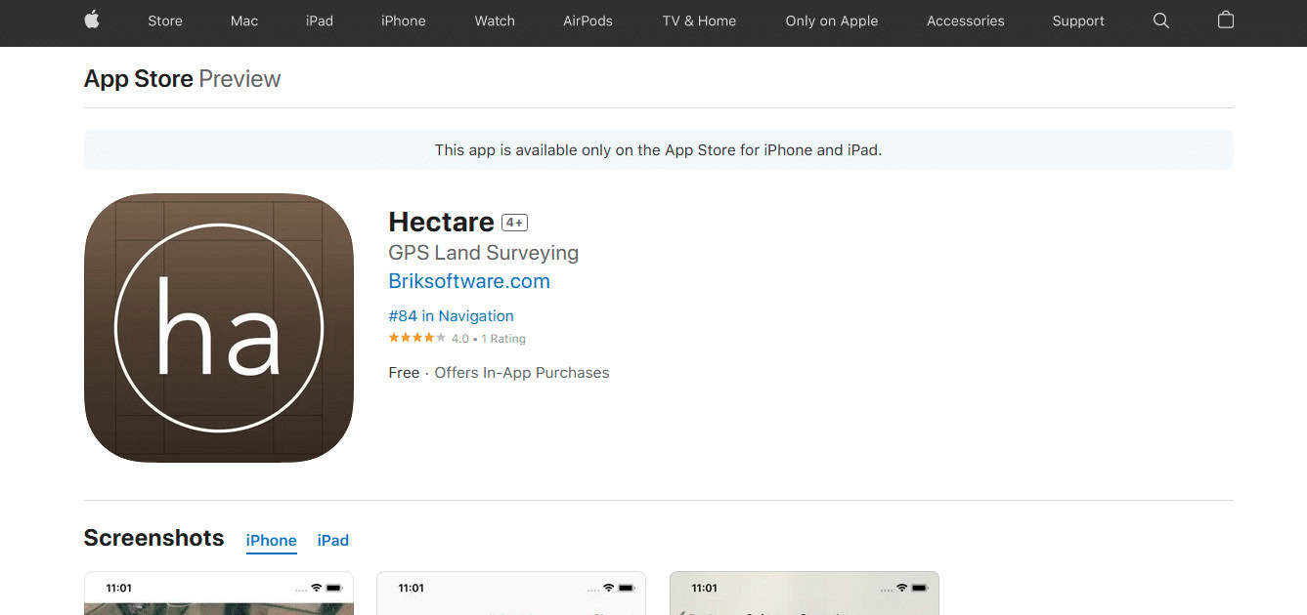Open the shopping bag icon
This screenshot has height=615, width=1307.
(1226, 20)
